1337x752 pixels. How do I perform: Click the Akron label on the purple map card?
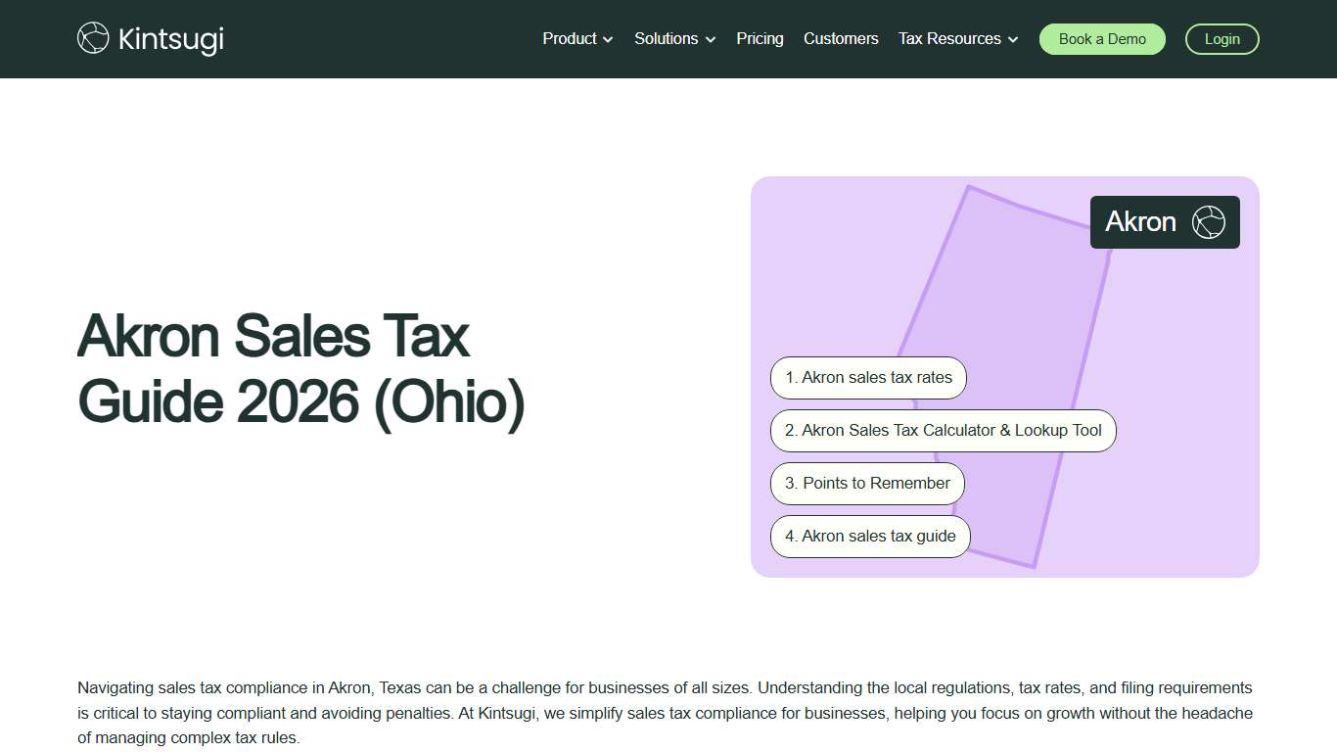click(1140, 221)
